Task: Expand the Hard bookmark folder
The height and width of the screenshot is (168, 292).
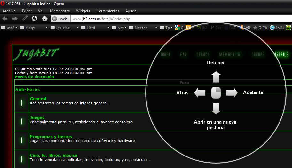Action: pos(95,28)
